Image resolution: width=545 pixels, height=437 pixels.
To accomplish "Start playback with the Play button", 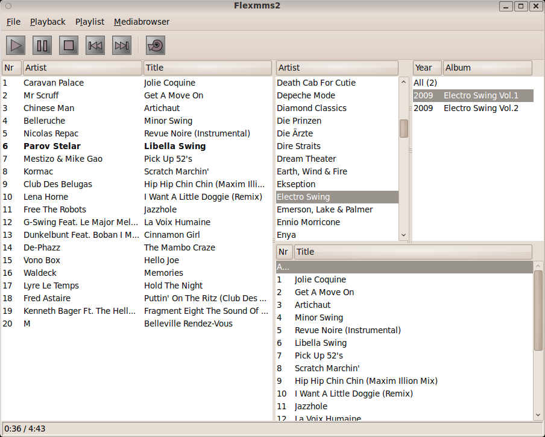I will coord(16,45).
